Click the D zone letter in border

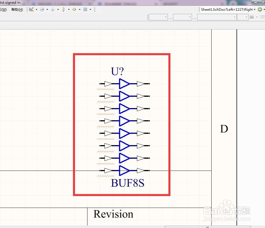tap(224, 129)
